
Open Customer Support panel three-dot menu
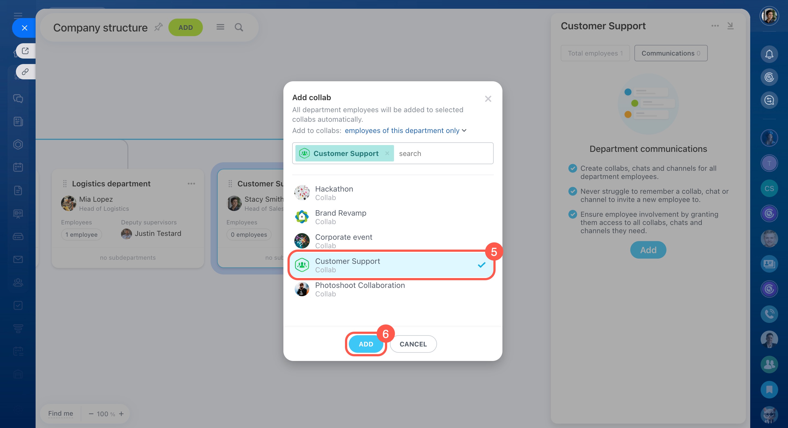(x=715, y=26)
